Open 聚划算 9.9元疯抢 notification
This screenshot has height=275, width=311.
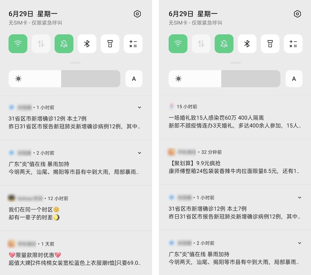tap(235, 162)
